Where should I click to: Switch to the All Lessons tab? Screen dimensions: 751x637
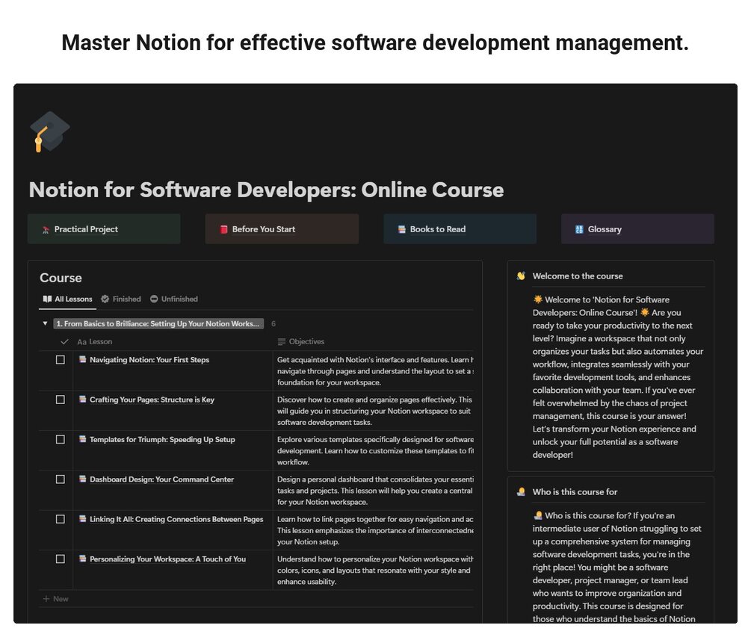coord(67,299)
